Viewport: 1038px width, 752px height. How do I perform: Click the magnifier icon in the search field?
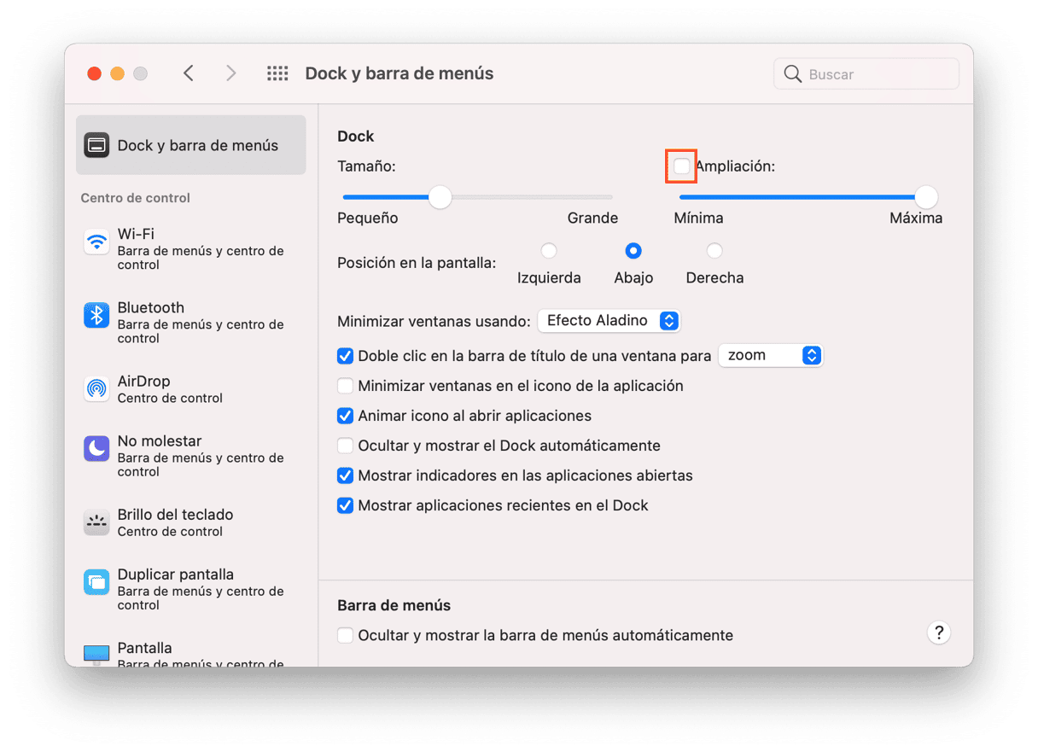coord(792,74)
